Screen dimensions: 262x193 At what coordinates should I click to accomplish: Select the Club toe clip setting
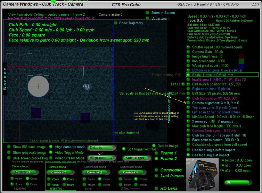[x=188, y=135]
